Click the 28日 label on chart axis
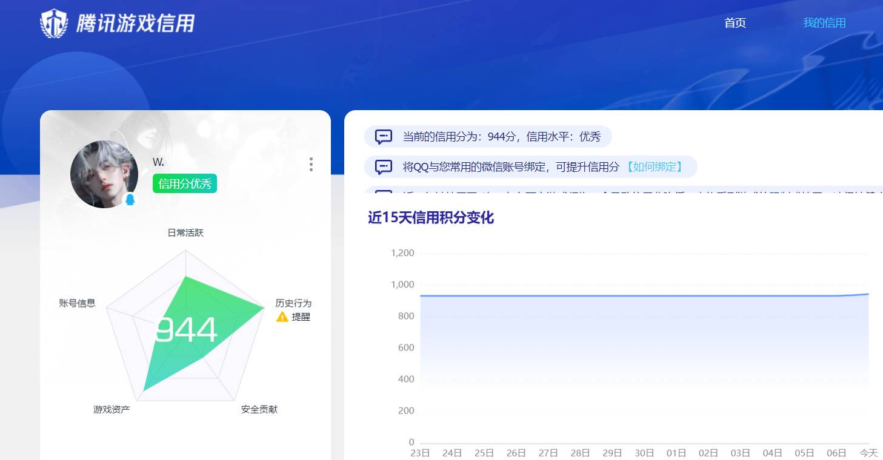Viewport: 883px width, 460px height. click(580, 453)
